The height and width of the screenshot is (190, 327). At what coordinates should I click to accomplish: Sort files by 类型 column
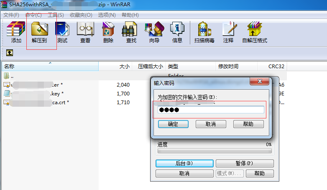[190, 67]
